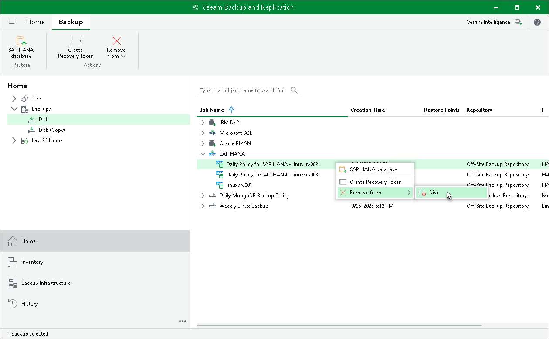Click the Oracle RMAN database icon
Viewport: 549px width, 339px height.
tap(213, 143)
